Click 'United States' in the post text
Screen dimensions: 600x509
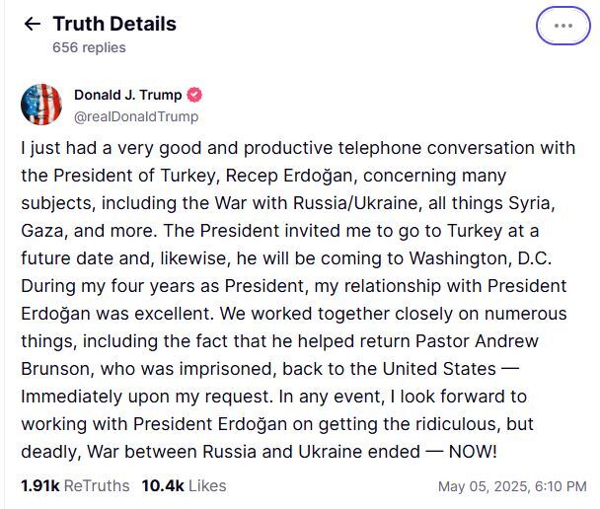click(x=439, y=369)
